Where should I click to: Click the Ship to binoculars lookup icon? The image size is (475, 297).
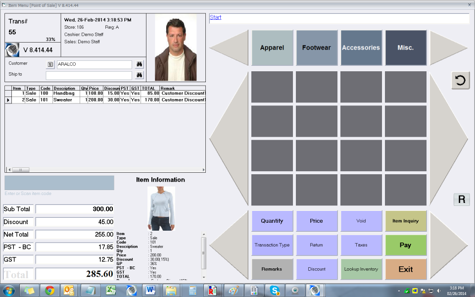pos(139,75)
